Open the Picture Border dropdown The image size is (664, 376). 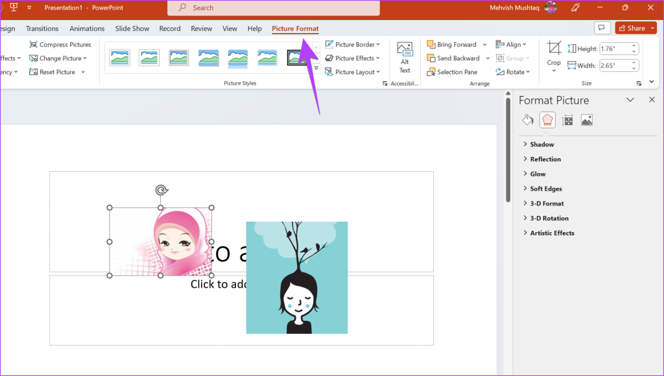(352, 45)
